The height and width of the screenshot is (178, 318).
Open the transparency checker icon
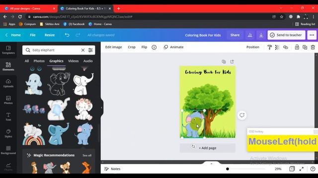coord(277,47)
